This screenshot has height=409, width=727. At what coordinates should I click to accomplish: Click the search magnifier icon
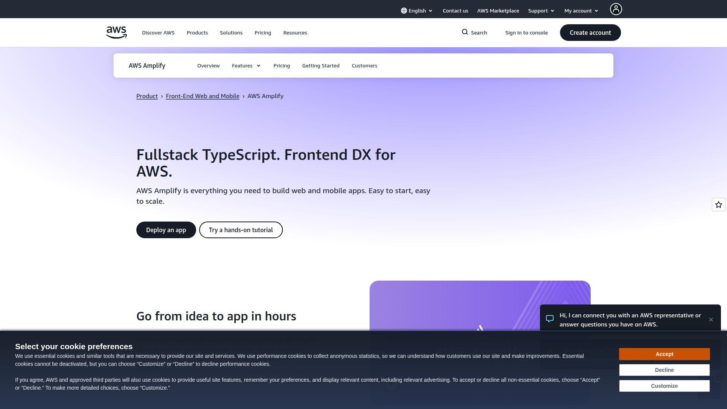coord(465,32)
